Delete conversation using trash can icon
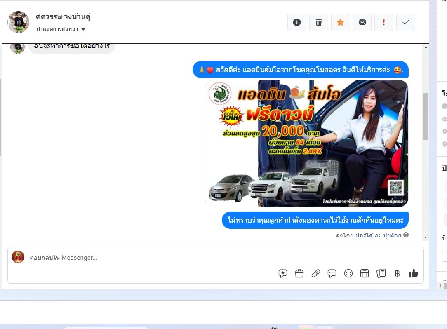 tap(319, 22)
